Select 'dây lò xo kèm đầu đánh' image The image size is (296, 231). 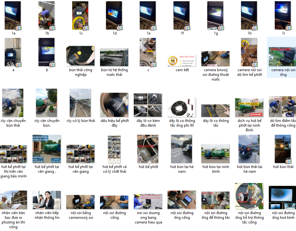(x=148, y=105)
